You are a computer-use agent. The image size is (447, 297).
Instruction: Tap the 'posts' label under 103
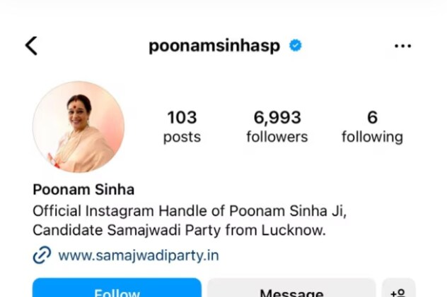(x=182, y=138)
